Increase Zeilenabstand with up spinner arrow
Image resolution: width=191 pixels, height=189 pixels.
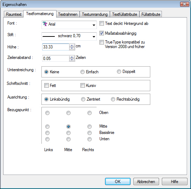point(72,57)
